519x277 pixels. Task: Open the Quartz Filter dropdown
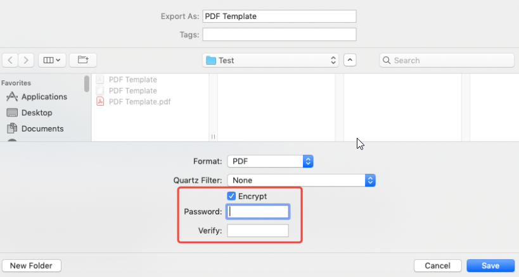click(301, 180)
